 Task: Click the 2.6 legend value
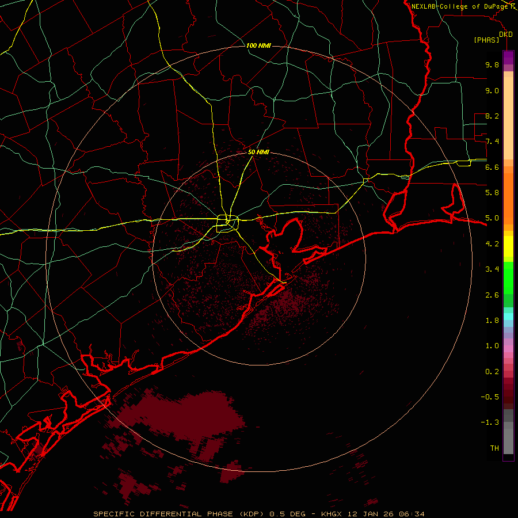[492, 295]
